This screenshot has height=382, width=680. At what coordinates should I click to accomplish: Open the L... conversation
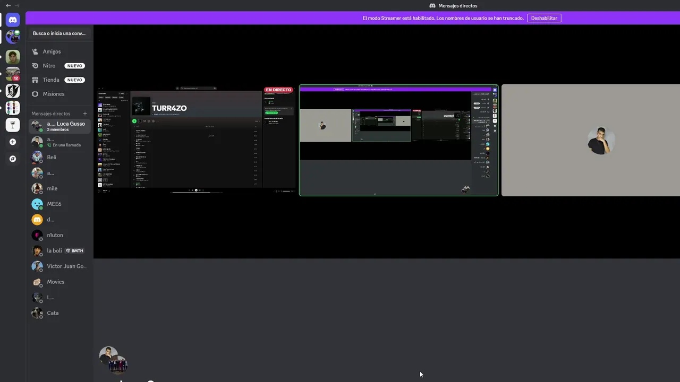[59, 298]
